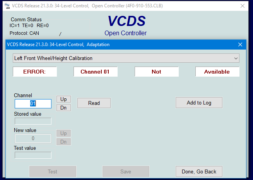Close the Open Controller window

(243, 6)
